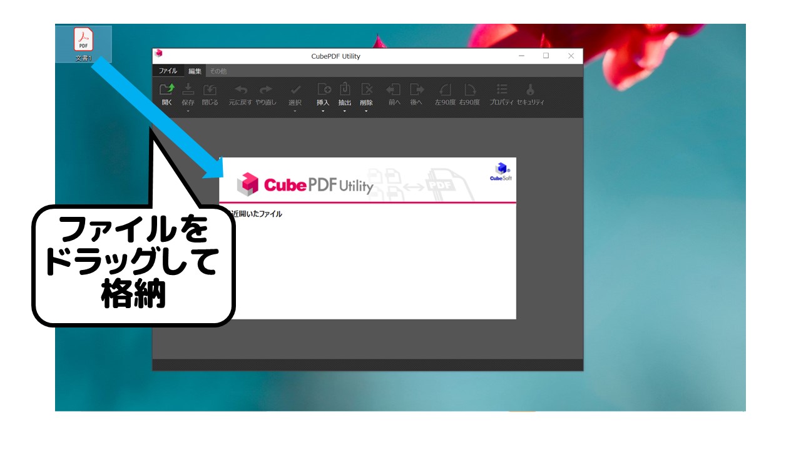Click the やり直し (redo) arrow icon
This screenshot has height=450, width=801.
[x=266, y=90]
